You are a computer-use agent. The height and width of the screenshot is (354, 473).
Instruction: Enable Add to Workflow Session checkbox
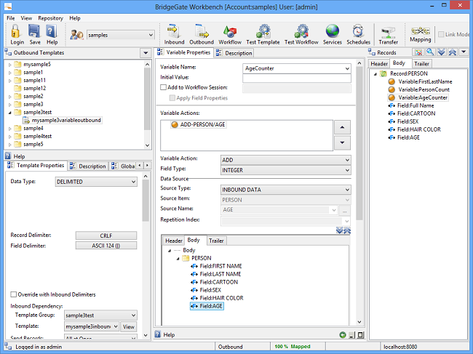[163, 87]
